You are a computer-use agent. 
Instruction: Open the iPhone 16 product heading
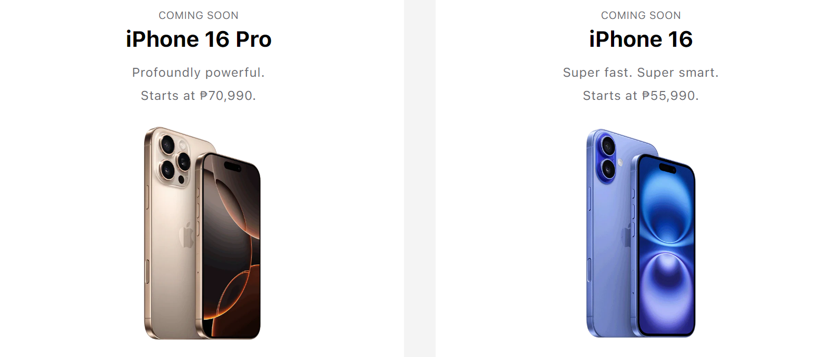tap(640, 39)
